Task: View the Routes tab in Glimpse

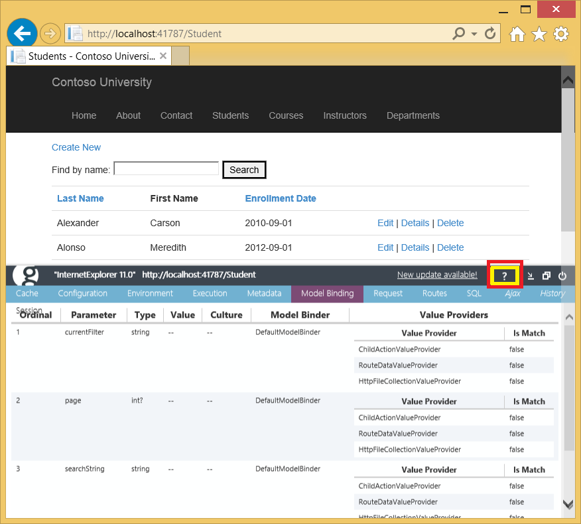Action: pyautogui.click(x=434, y=293)
